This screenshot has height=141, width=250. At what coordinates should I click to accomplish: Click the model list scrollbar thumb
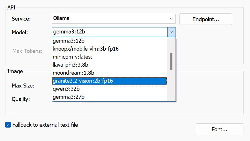pyautogui.click(x=172, y=61)
